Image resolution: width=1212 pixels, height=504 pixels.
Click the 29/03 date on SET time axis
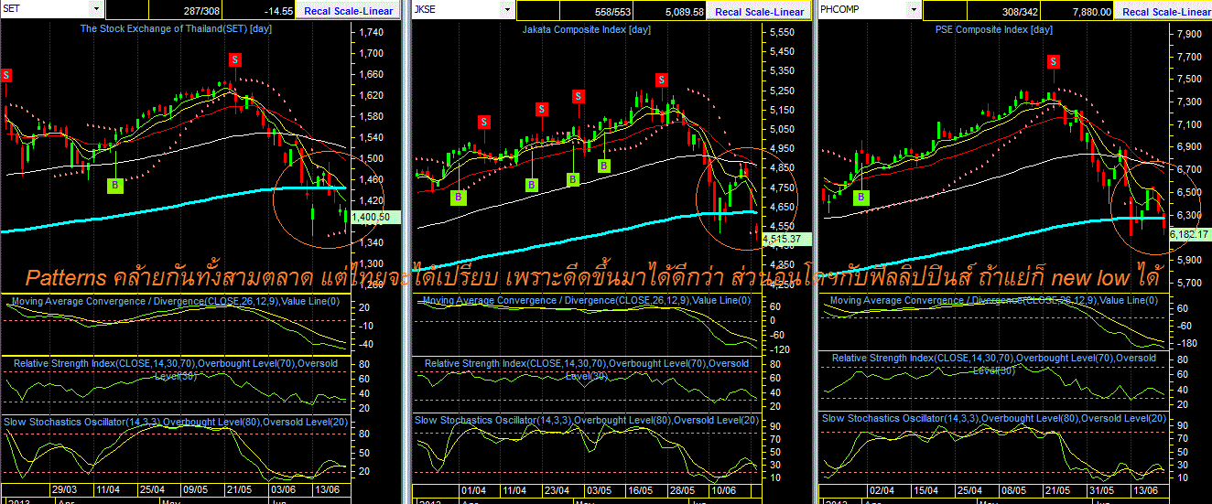63,489
